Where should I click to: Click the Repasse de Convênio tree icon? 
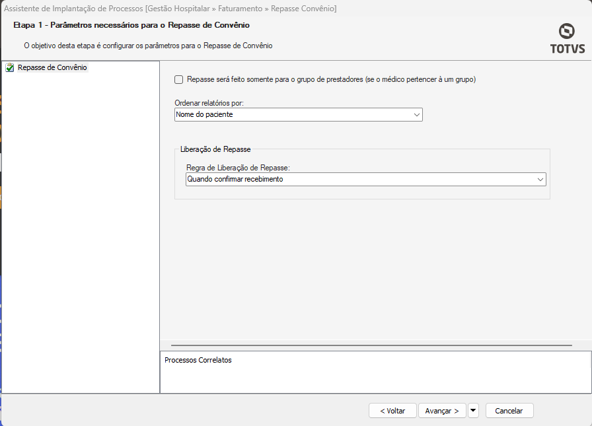[x=9, y=67]
